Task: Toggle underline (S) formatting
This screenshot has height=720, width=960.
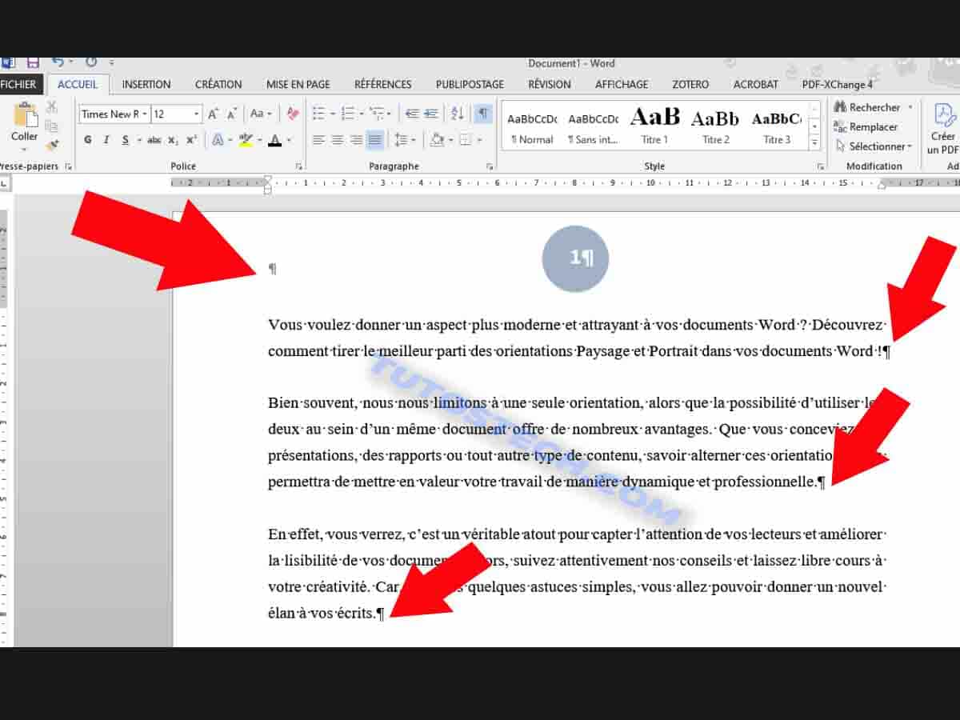Action: point(126,140)
